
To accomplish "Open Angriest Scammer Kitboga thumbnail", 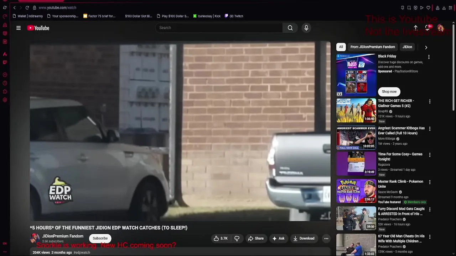I will click(356, 138).
